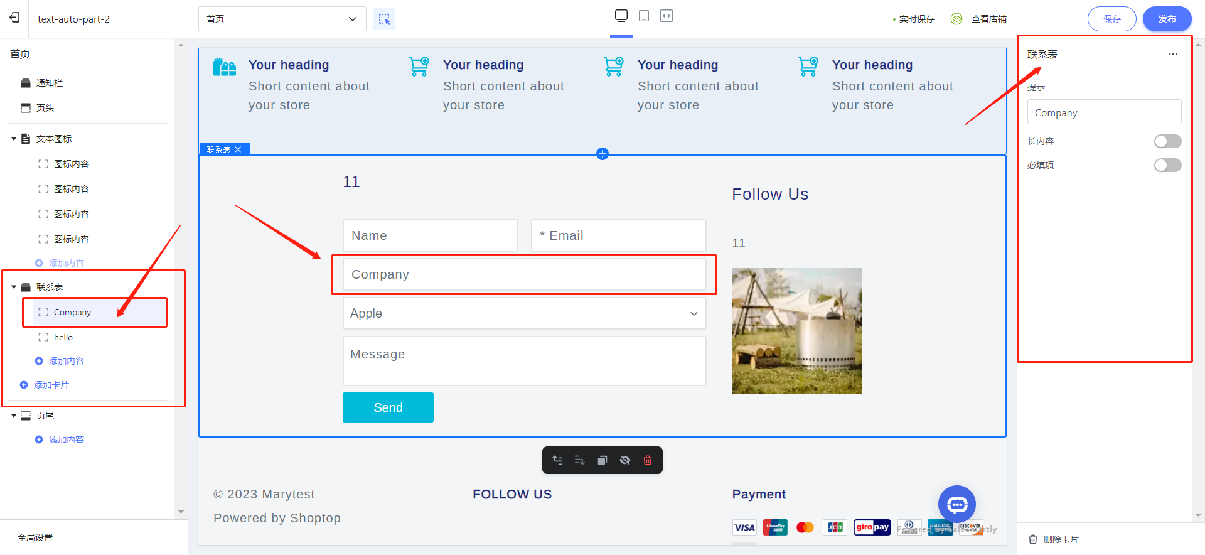Toggle the 长内容 switch

coord(1167,141)
